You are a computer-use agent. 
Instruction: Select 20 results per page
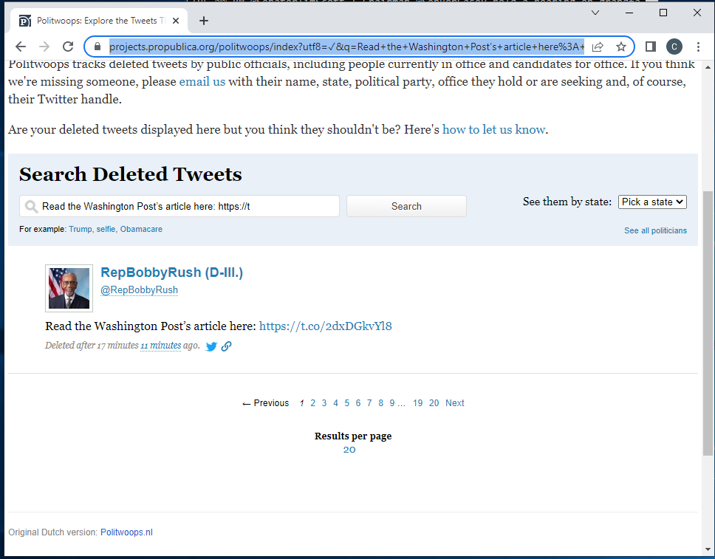point(349,450)
